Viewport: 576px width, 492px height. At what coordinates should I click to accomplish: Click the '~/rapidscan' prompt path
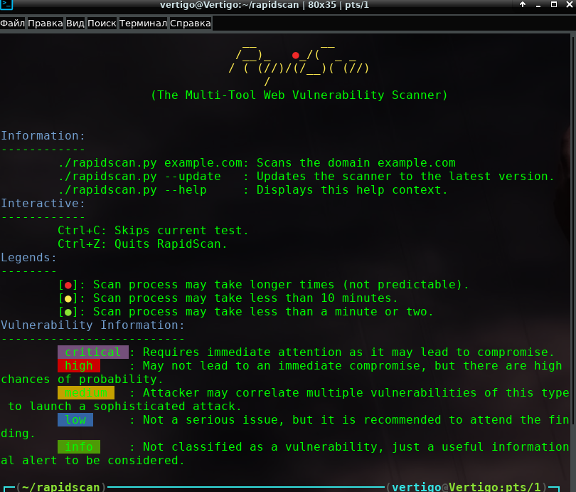(61, 487)
